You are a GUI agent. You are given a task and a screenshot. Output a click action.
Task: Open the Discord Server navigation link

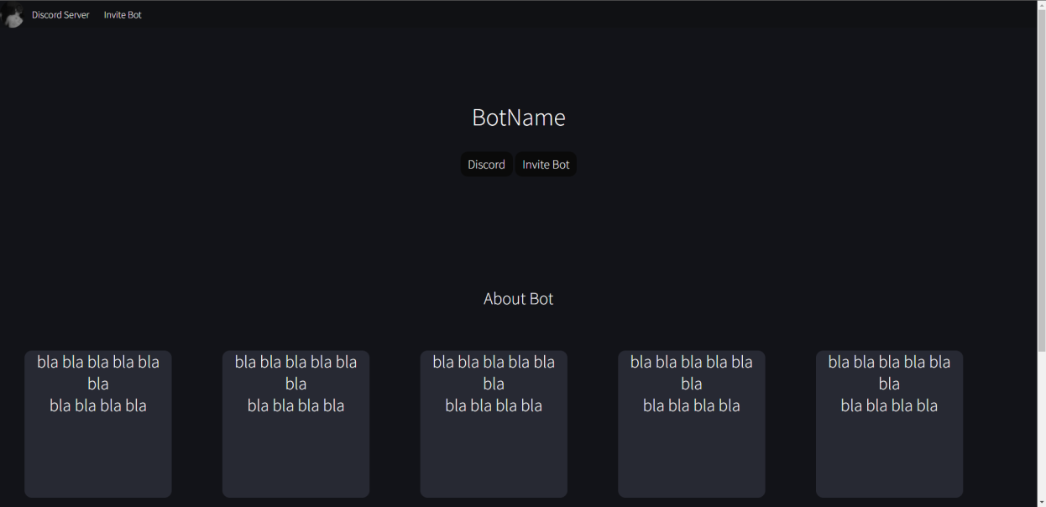click(60, 14)
